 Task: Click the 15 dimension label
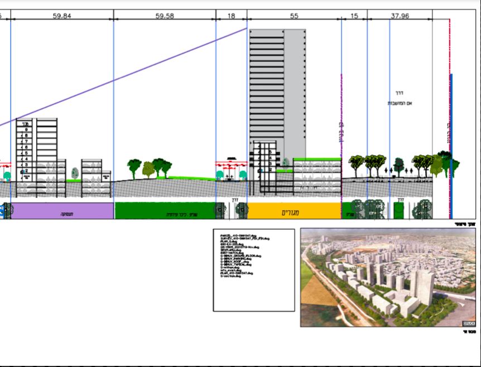click(x=354, y=16)
